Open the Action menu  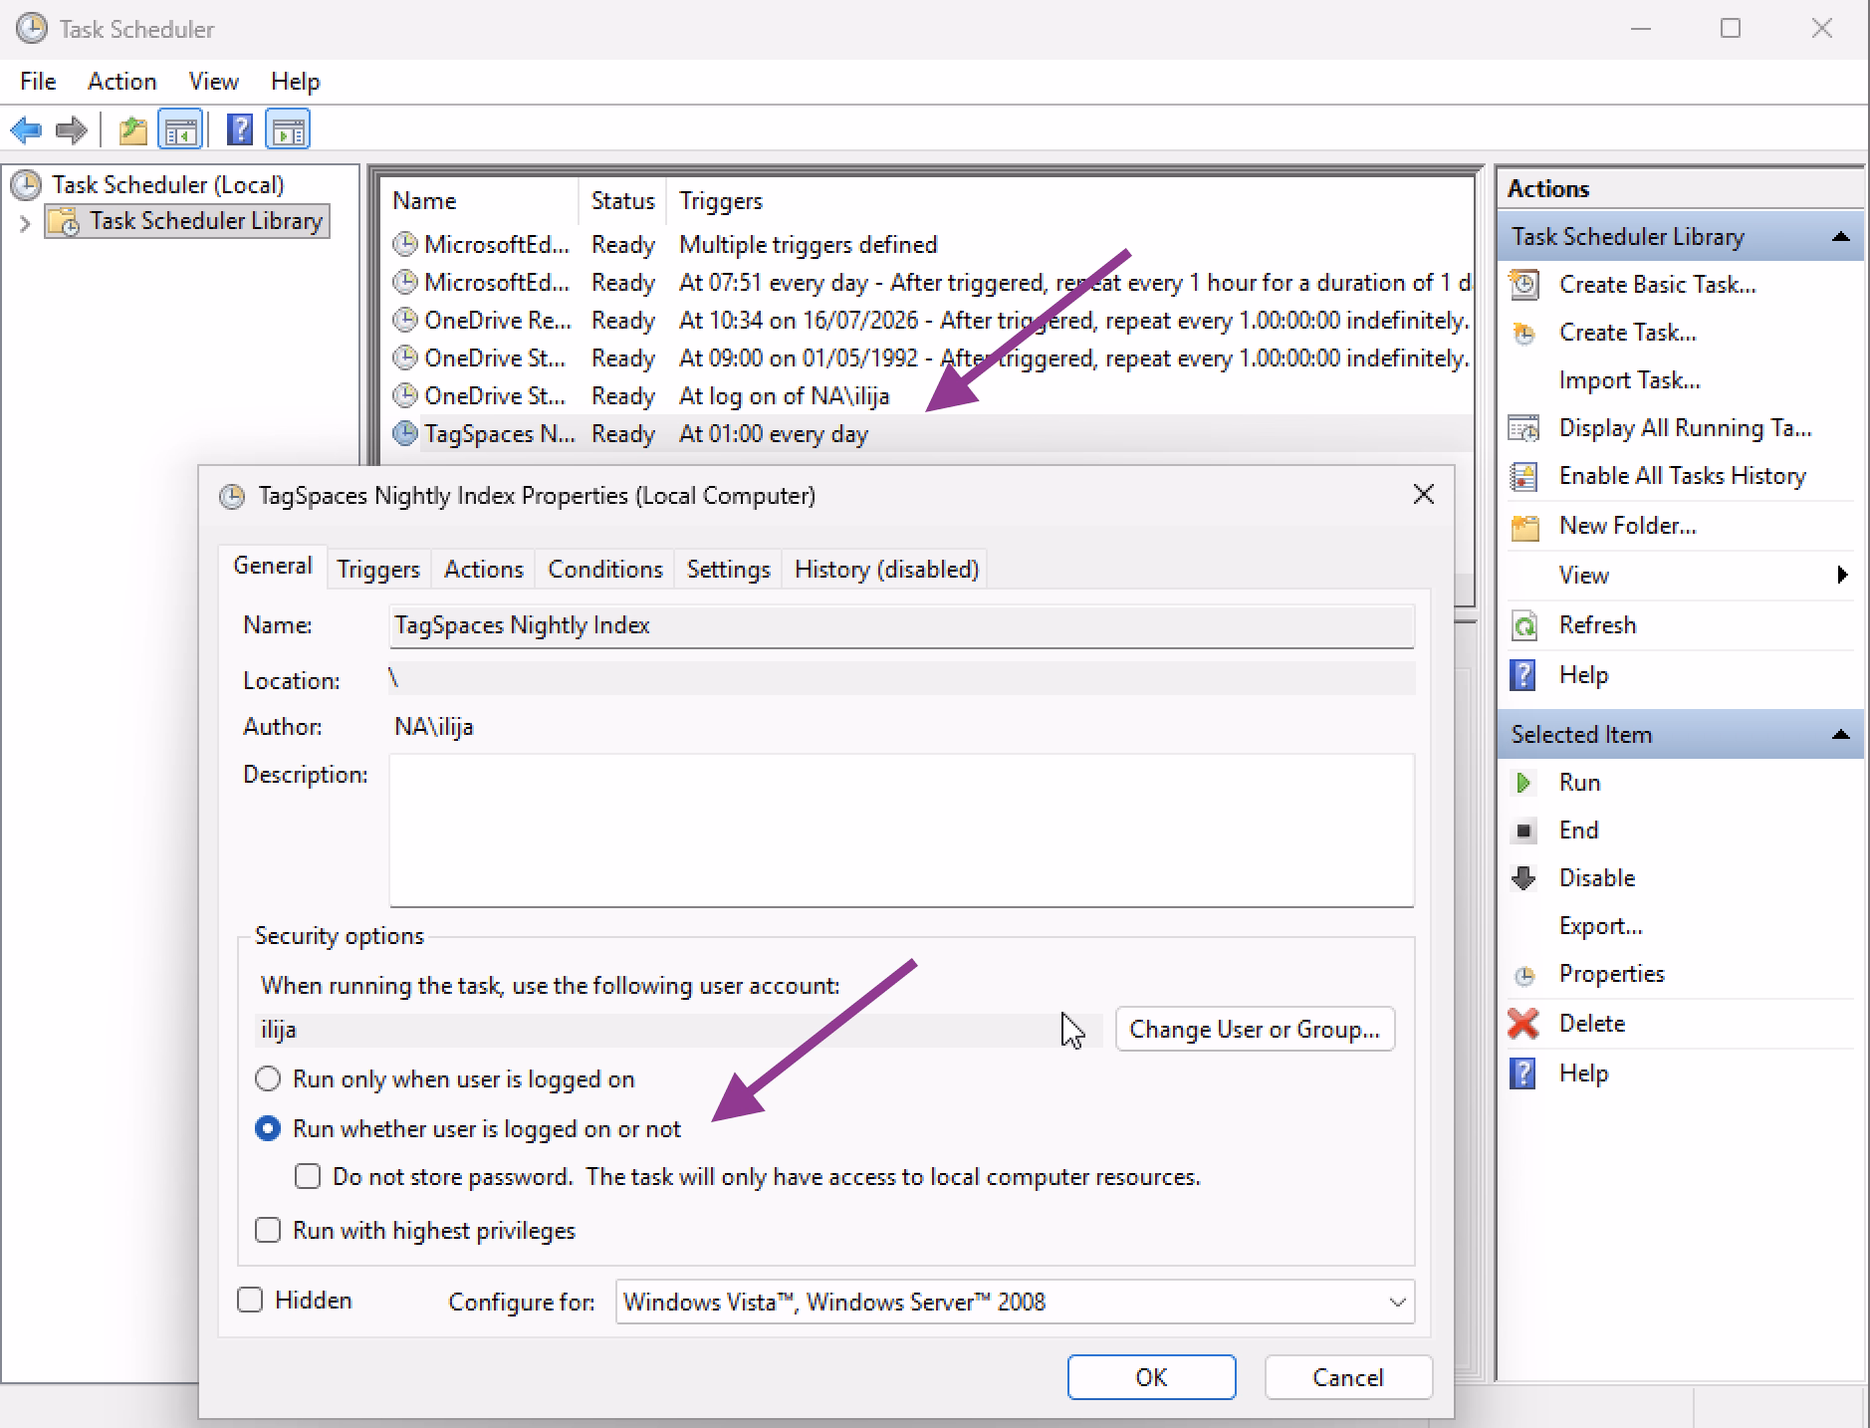point(122,82)
